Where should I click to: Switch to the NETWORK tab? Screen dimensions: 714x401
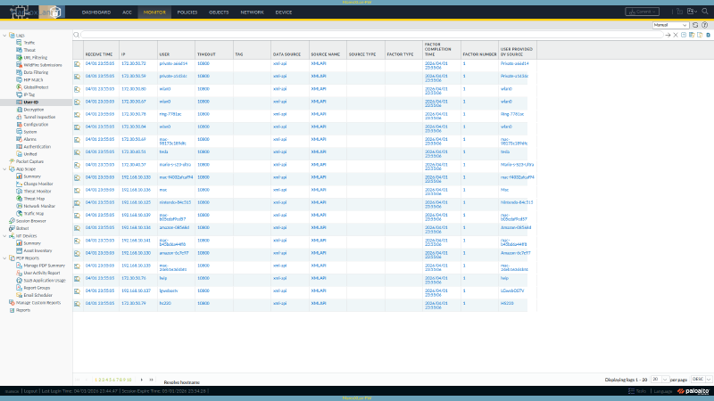click(x=252, y=12)
